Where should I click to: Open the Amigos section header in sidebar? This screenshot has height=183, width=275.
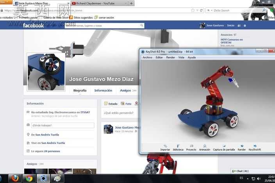(32, 164)
